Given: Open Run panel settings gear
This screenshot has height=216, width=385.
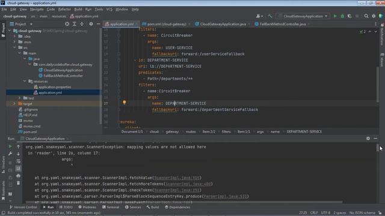Looking at the screenshot, I should pyautogui.click(x=368, y=139).
